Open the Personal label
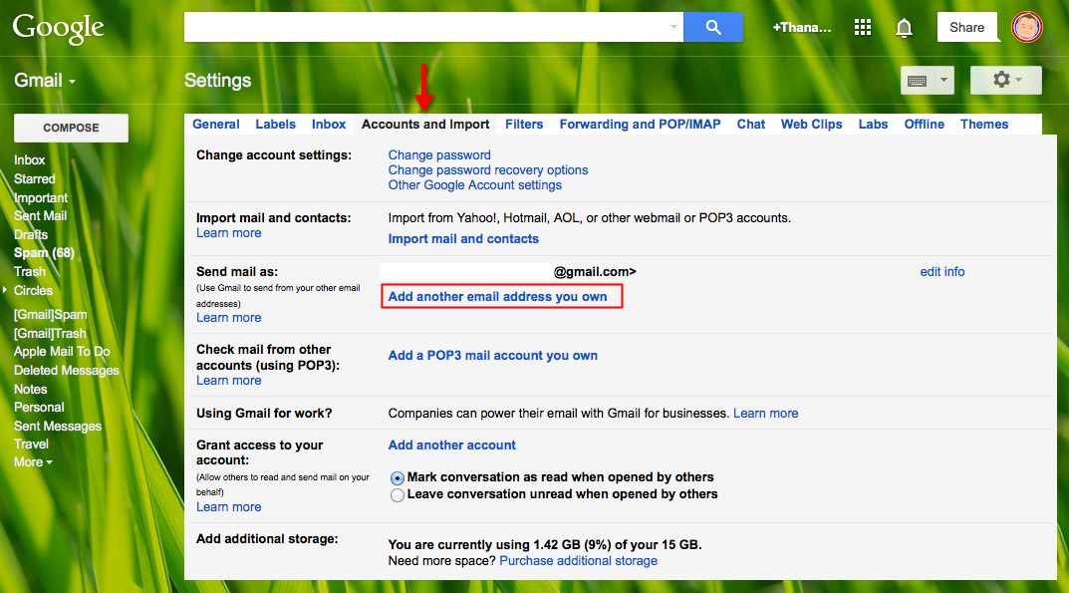The image size is (1069, 593). [39, 408]
